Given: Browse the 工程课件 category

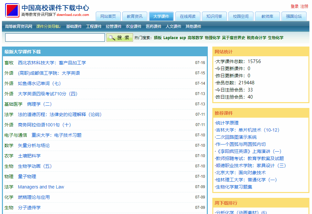Looking at the screenshot, I should 94,27.
